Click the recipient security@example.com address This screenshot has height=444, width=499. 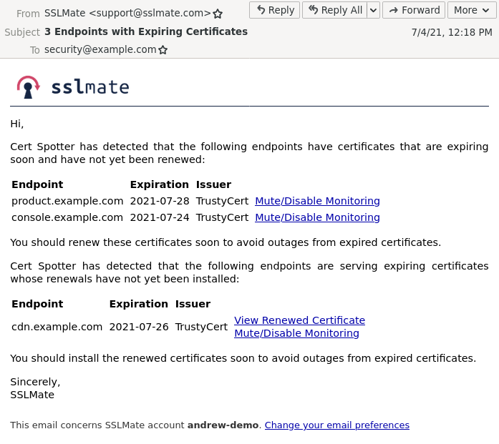(100, 49)
